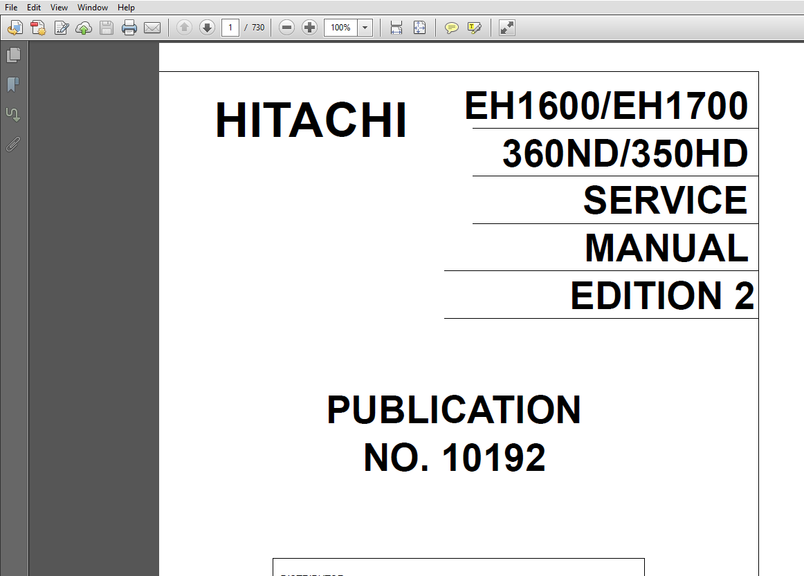Go to previous page with up arrow
Viewport: 804px width, 576px height.
pyautogui.click(x=184, y=28)
